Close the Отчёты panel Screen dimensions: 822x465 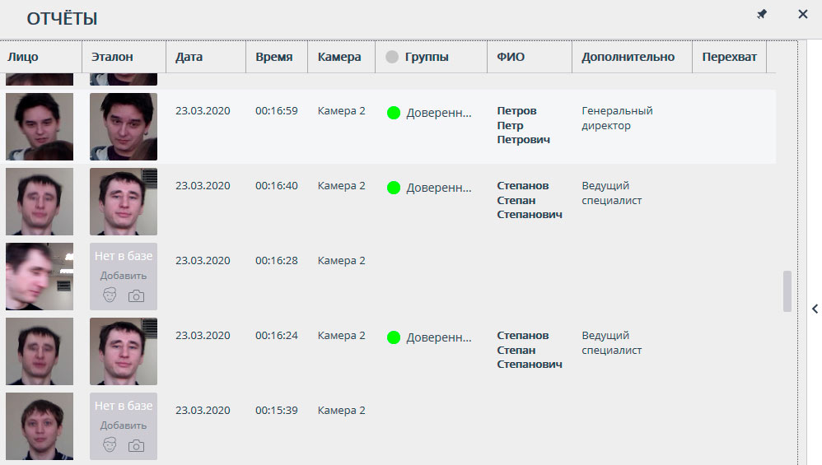click(x=803, y=15)
